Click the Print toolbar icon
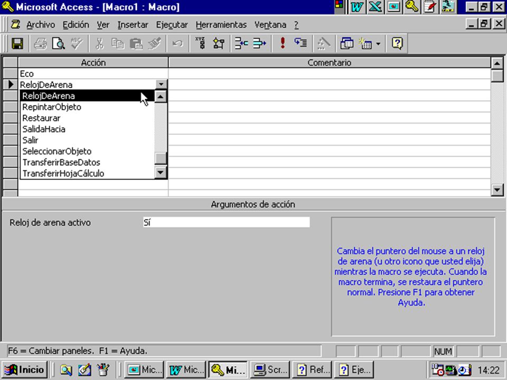This screenshot has width=507, height=380. pos(41,43)
